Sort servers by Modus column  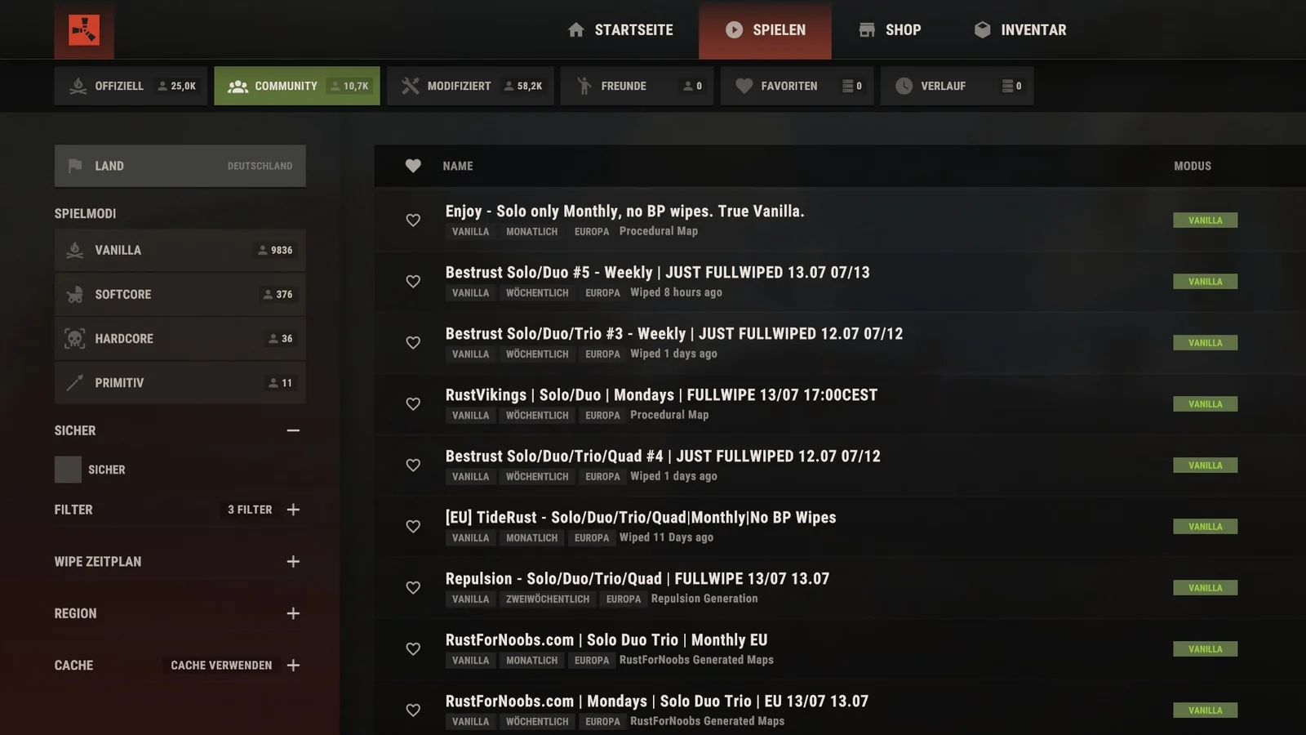coord(1193,166)
